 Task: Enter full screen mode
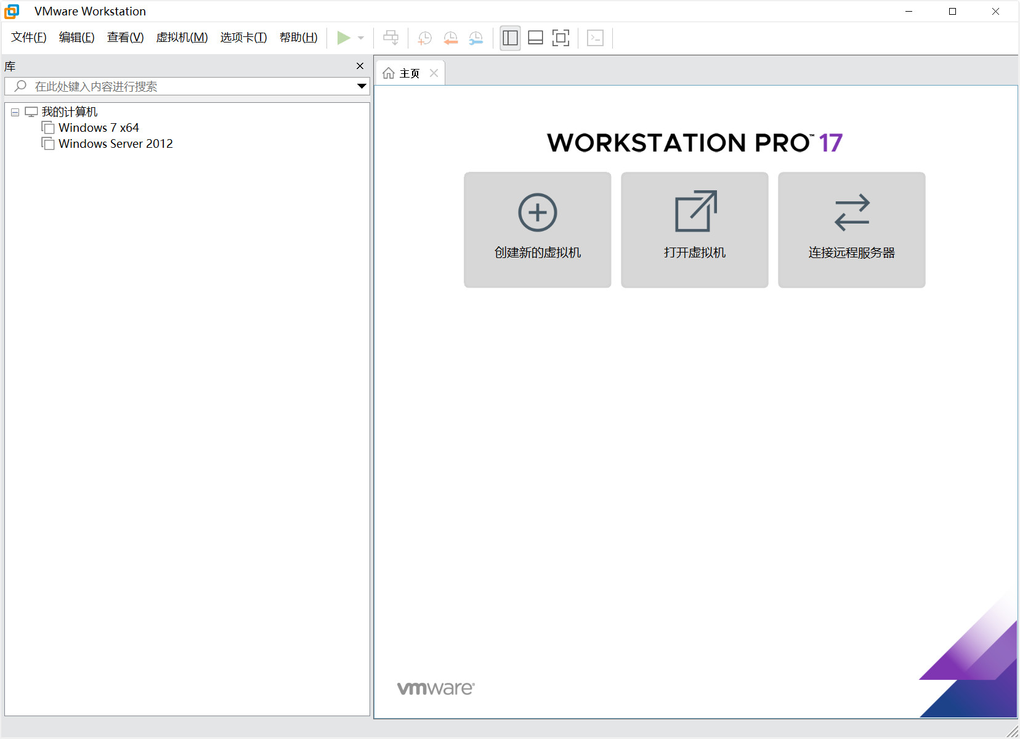click(x=561, y=38)
